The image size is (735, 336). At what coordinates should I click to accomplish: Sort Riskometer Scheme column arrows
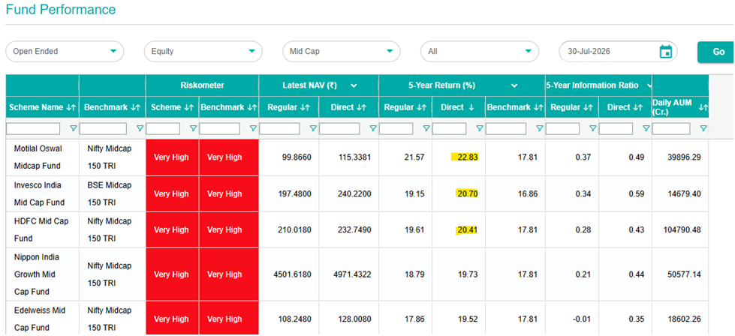coord(188,108)
